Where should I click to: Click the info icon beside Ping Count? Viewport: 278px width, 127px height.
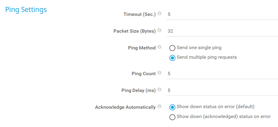[x=159, y=73]
